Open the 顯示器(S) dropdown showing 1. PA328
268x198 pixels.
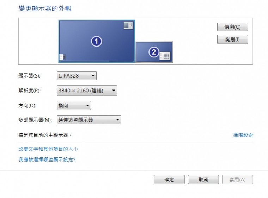click(77, 75)
